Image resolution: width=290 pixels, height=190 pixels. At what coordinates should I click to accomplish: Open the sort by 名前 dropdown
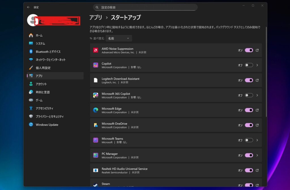point(119,38)
